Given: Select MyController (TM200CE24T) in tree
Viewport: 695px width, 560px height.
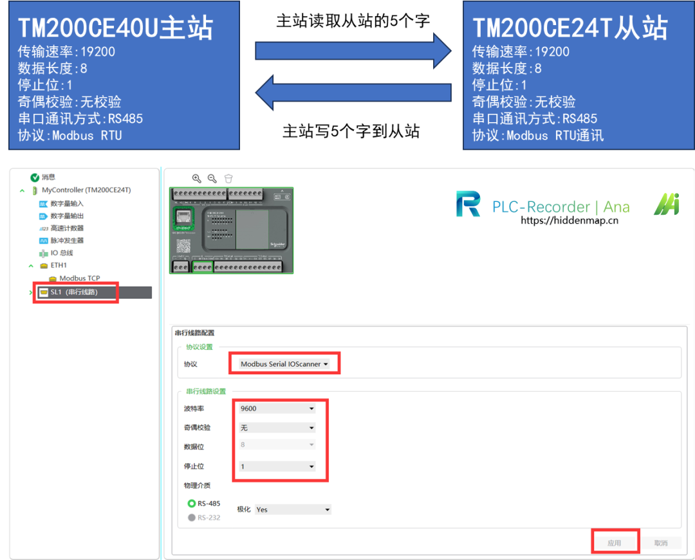Looking at the screenshot, I should click(86, 190).
